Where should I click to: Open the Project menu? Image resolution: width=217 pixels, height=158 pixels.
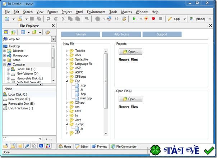tap(66, 12)
